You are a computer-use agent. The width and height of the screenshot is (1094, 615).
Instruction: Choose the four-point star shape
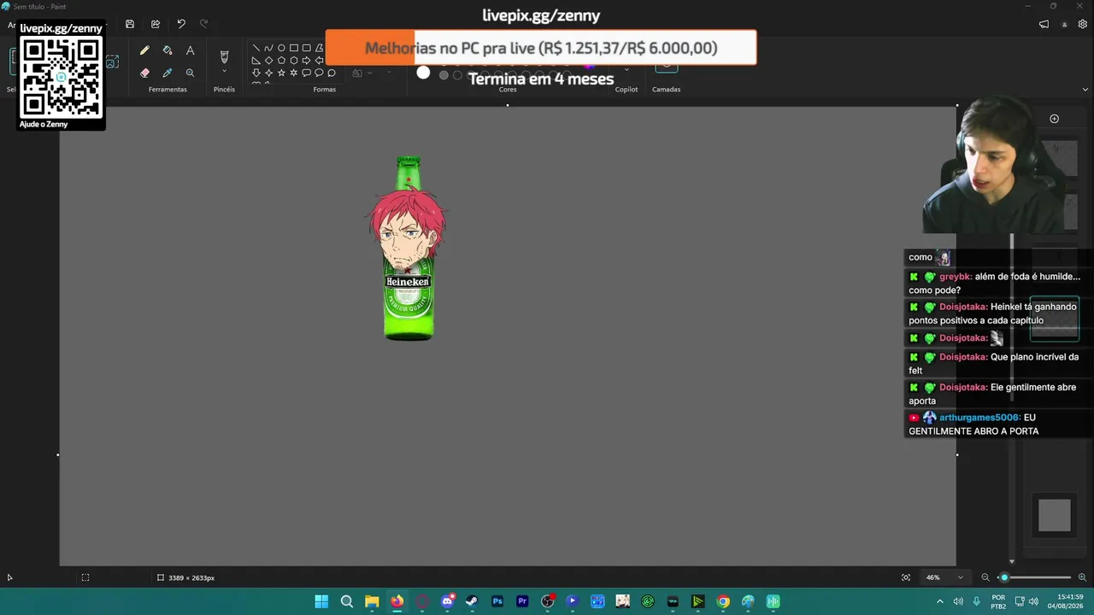(x=268, y=73)
